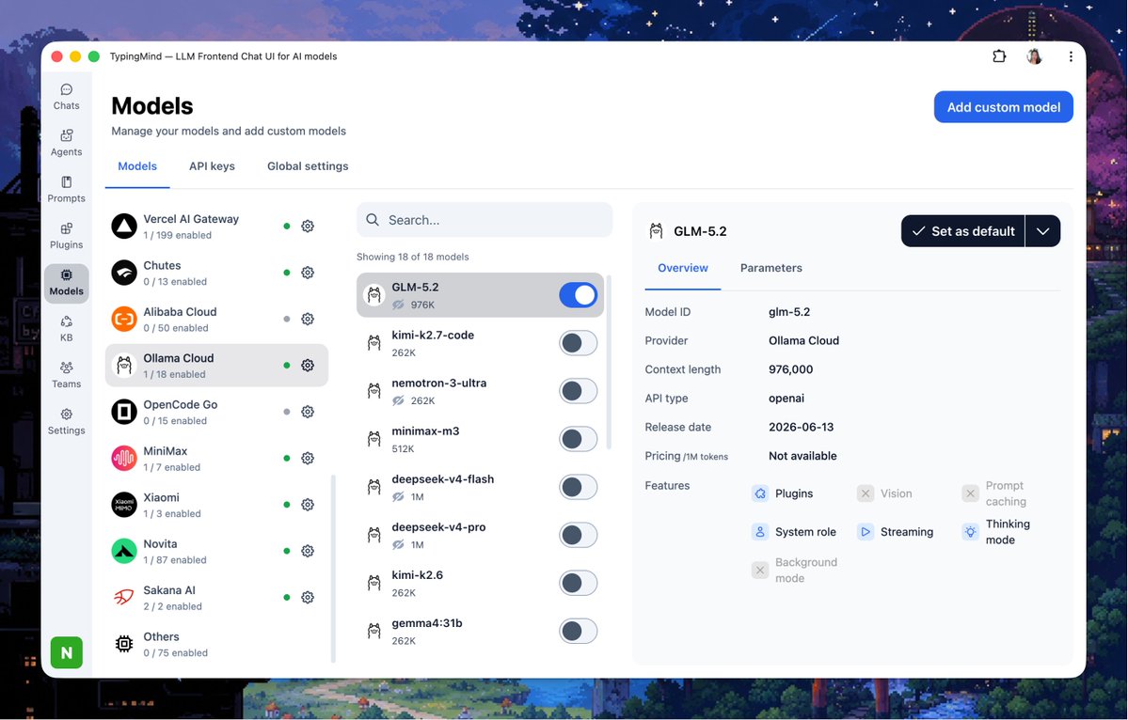Open Ollama Cloud settings gear
Viewport: 1128px width, 720px height.
(308, 365)
